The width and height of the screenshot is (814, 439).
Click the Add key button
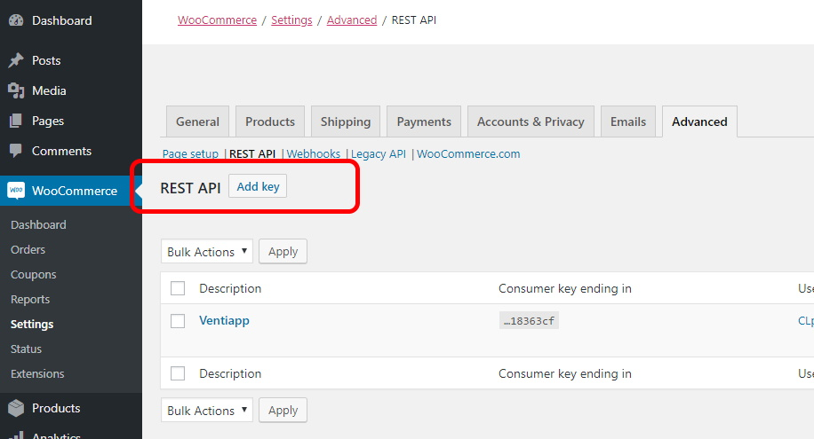coord(258,186)
